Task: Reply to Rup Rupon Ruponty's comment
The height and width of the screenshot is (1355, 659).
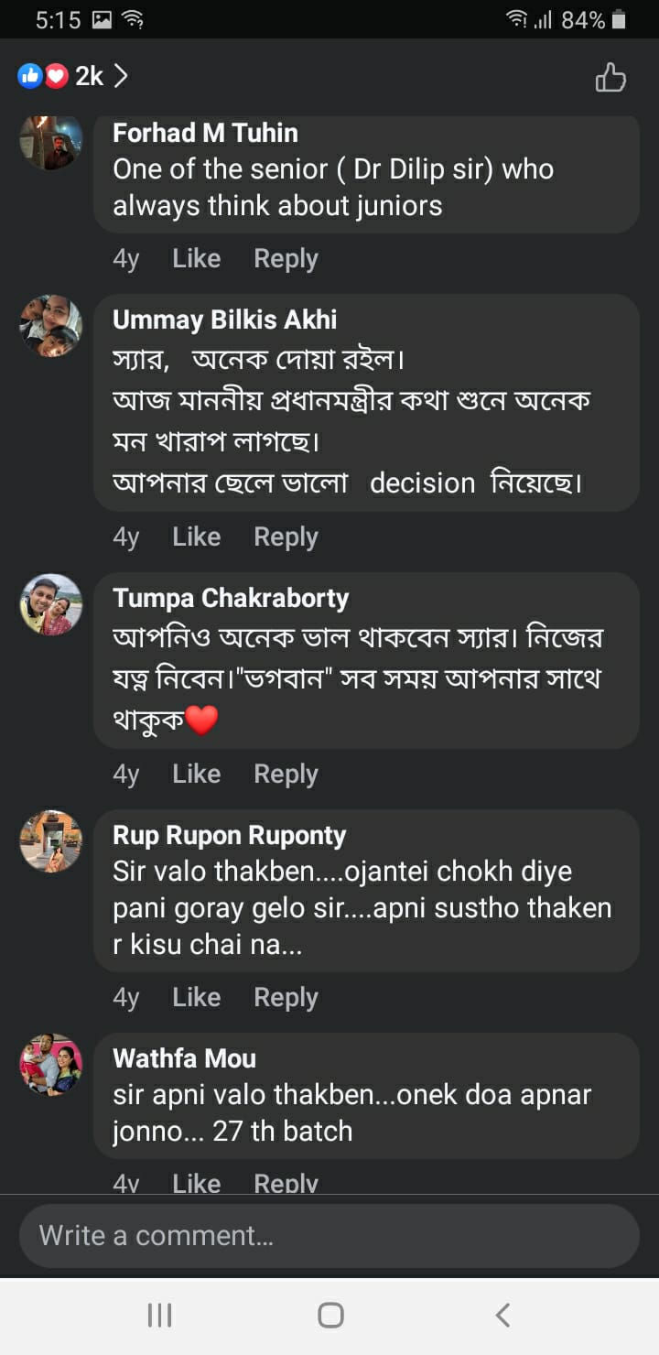Action: [286, 998]
